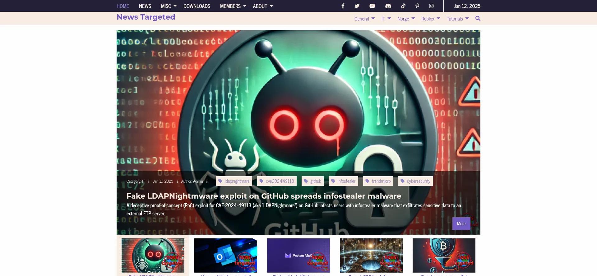Expand the MEMBERS dropdown menu
Screen dimensions: 597x276
(x=233, y=6)
